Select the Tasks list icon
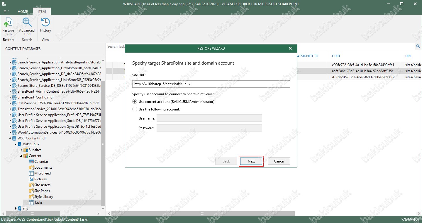 pyautogui.click(x=31, y=203)
